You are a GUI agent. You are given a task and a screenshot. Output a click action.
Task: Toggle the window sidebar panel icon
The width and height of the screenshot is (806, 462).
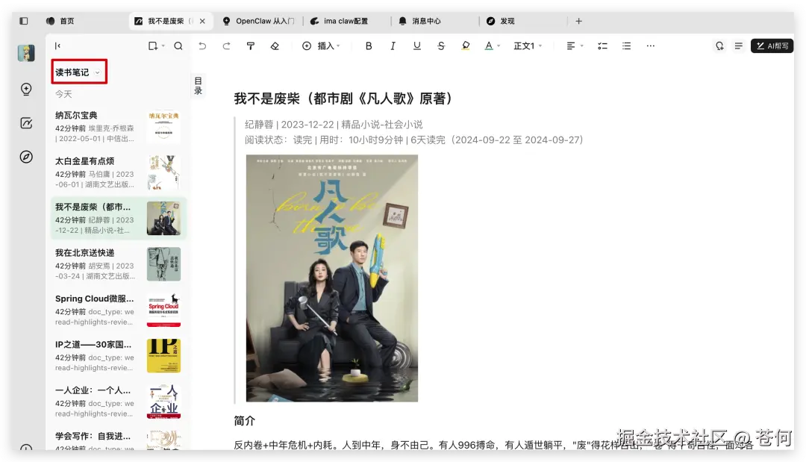(x=24, y=21)
